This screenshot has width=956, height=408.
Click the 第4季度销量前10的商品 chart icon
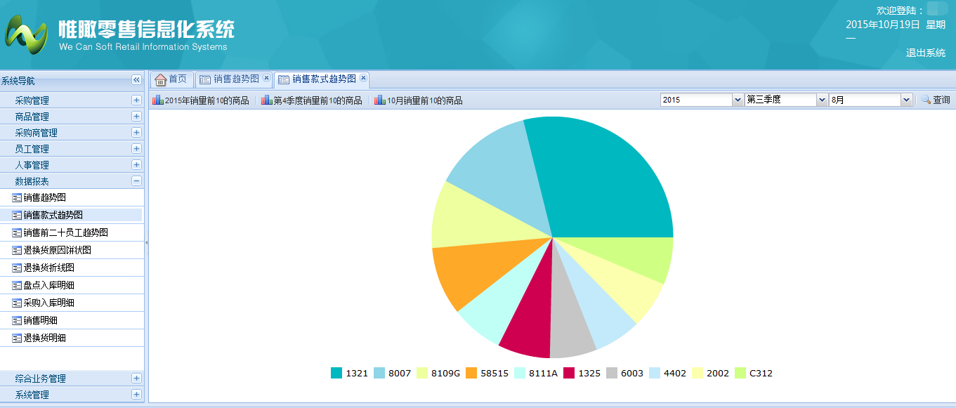coord(266,100)
